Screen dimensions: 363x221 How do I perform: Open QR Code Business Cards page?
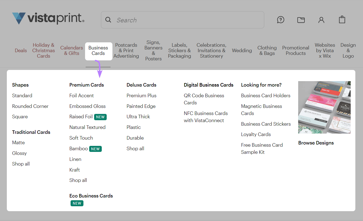click(x=204, y=99)
